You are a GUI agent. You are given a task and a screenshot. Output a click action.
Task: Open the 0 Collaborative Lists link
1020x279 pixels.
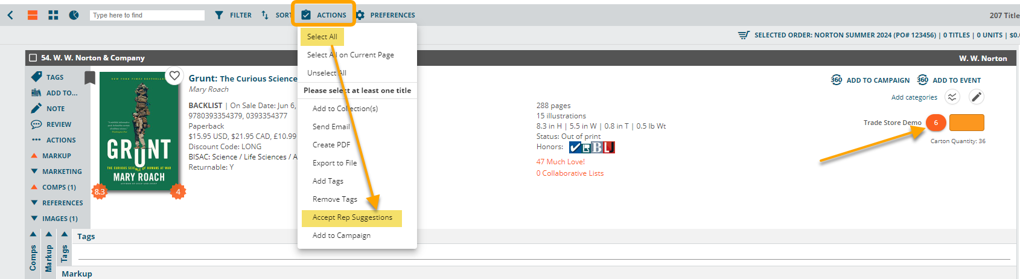coord(570,173)
